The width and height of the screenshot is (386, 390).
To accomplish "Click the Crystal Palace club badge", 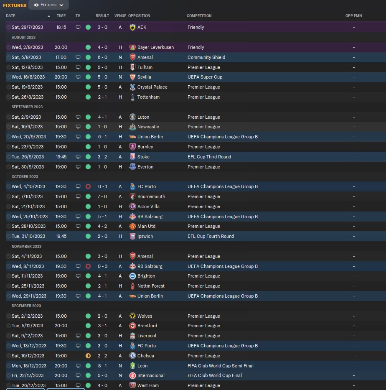I will pyautogui.click(x=132, y=87).
